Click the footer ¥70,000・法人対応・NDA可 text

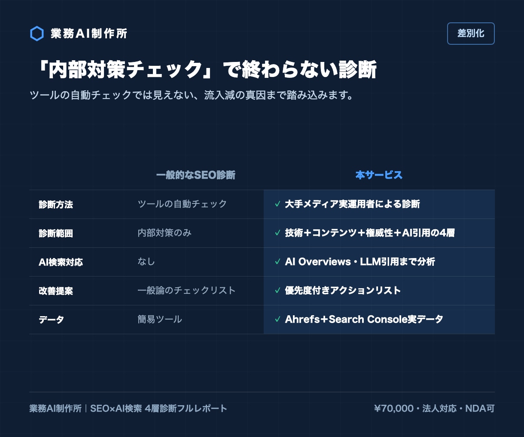(434, 409)
